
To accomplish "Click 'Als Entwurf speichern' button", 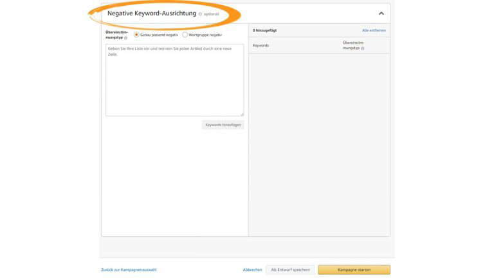I will pos(290,270).
